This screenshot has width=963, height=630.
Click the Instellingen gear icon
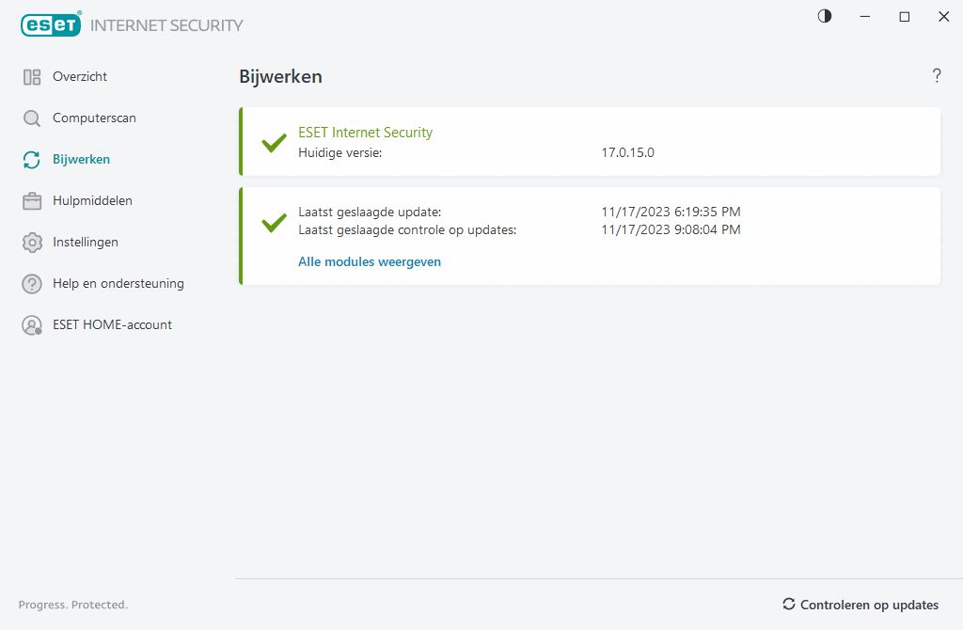[32, 243]
